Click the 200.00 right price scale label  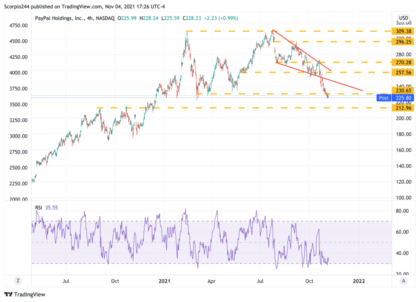pos(404,118)
